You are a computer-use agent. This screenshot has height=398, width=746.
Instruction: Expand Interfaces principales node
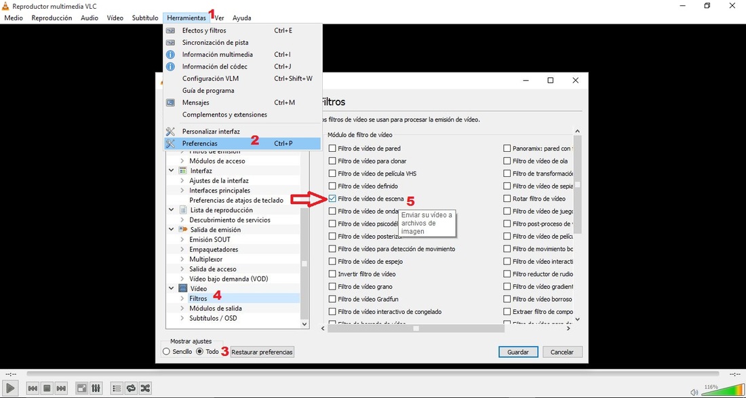(x=182, y=191)
